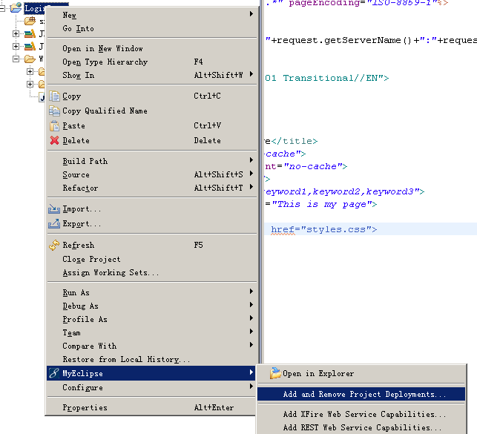Click the "This is my page" text in editor
The height and width of the screenshot is (434, 477).
click(324, 204)
